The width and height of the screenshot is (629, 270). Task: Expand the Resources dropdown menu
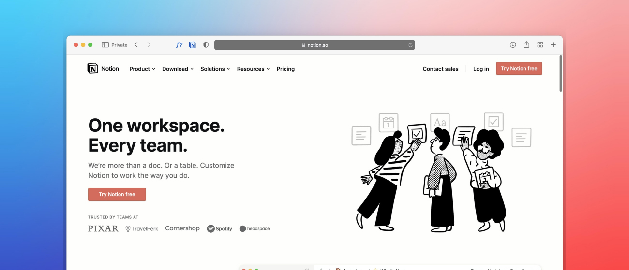253,69
